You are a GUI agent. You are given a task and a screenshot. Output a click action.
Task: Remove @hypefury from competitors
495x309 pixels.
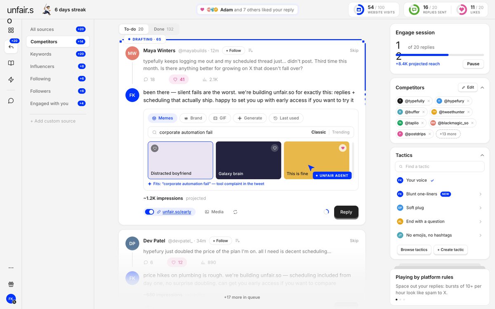point(468,101)
